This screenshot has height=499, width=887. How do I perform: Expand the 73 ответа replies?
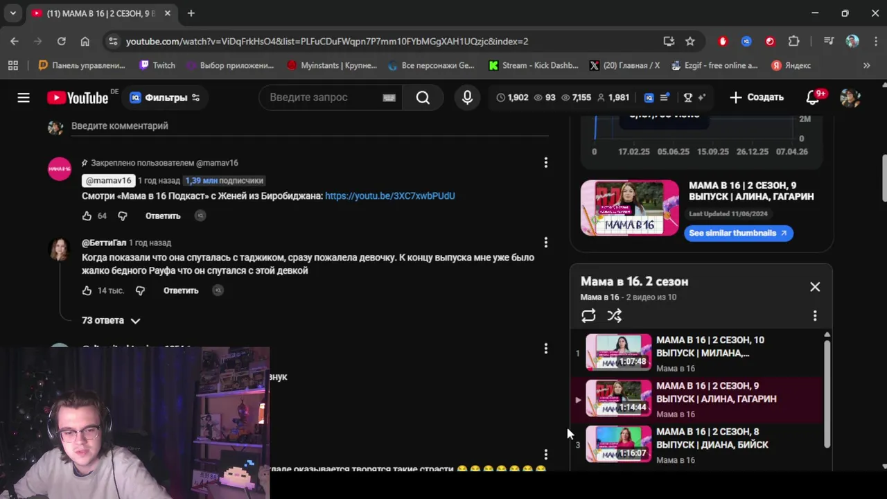pyautogui.click(x=111, y=321)
